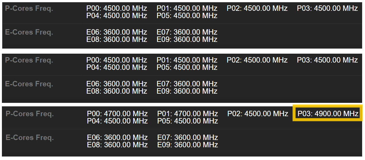Click E-Cores Freq. label in first panel

[x=29, y=32]
